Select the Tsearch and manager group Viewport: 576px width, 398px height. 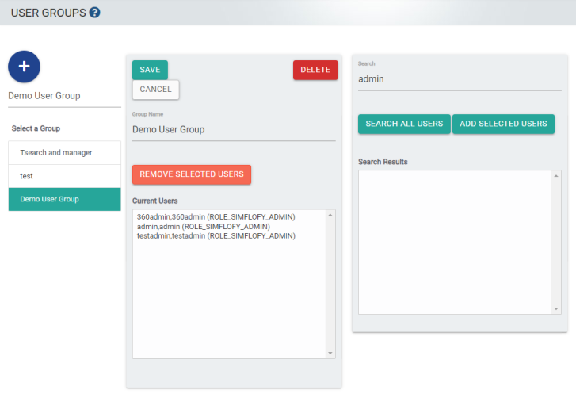click(64, 152)
